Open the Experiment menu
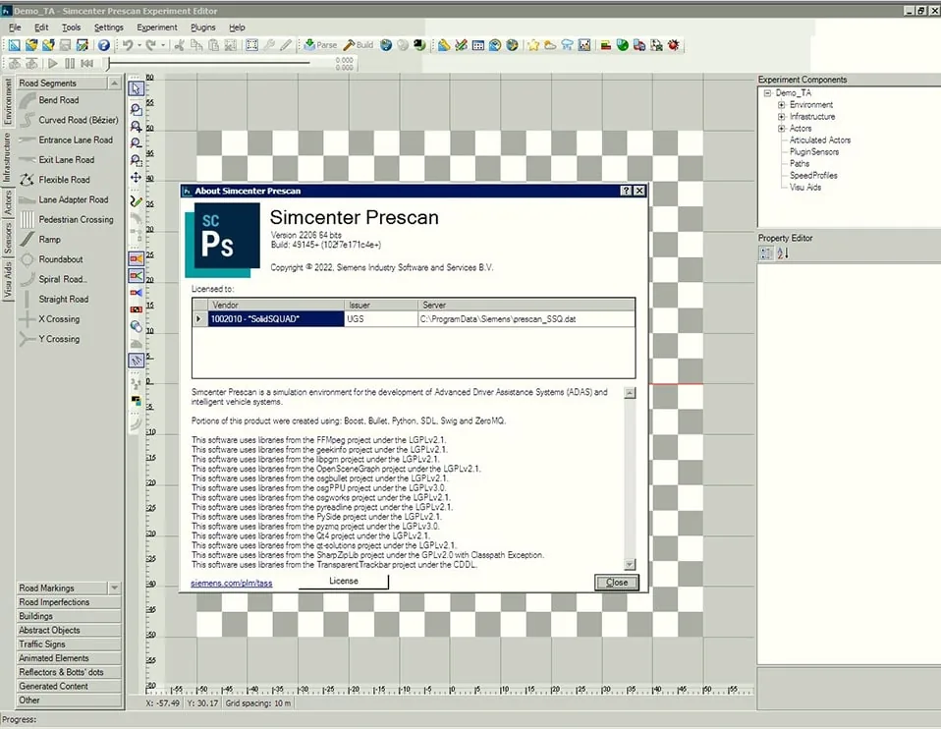The width and height of the screenshot is (941, 729). pos(156,28)
